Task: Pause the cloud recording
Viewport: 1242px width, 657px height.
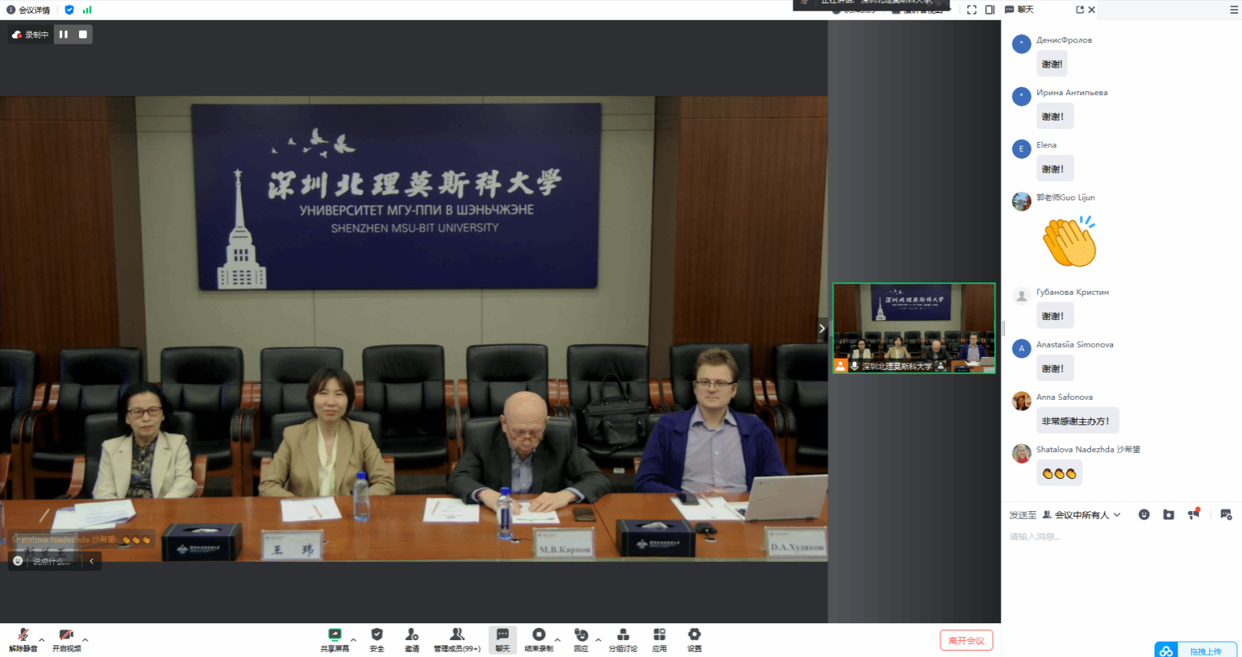Action: point(64,35)
